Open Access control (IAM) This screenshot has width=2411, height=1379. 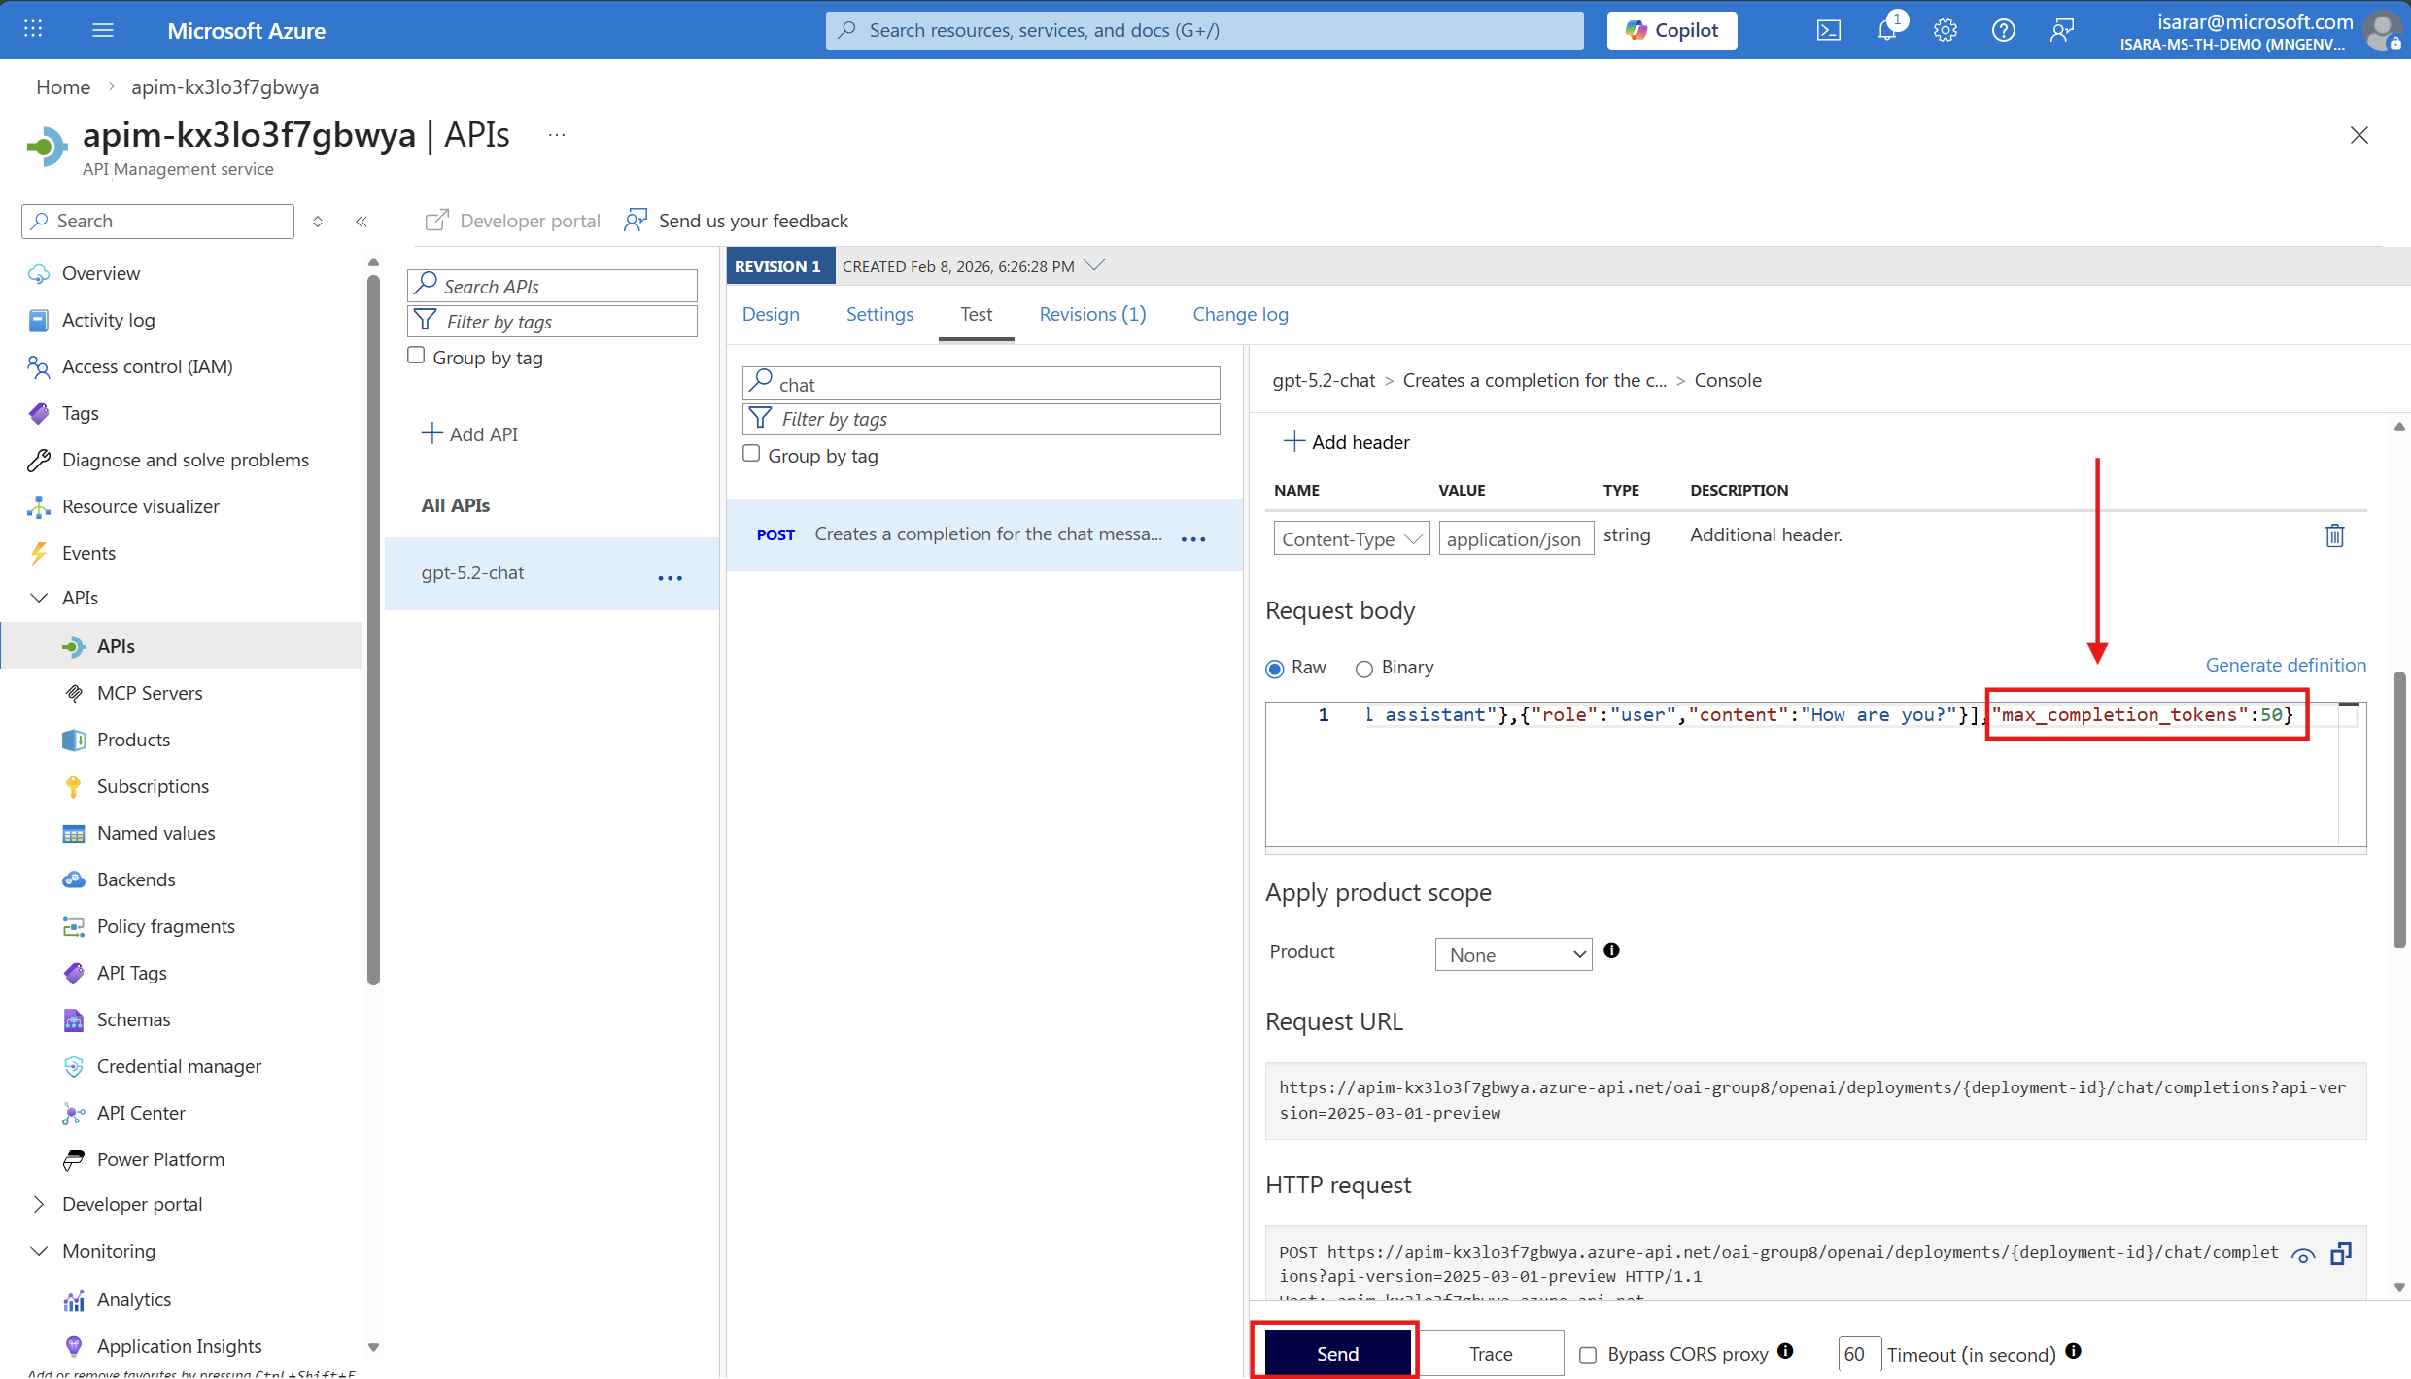(x=148, y=366)
